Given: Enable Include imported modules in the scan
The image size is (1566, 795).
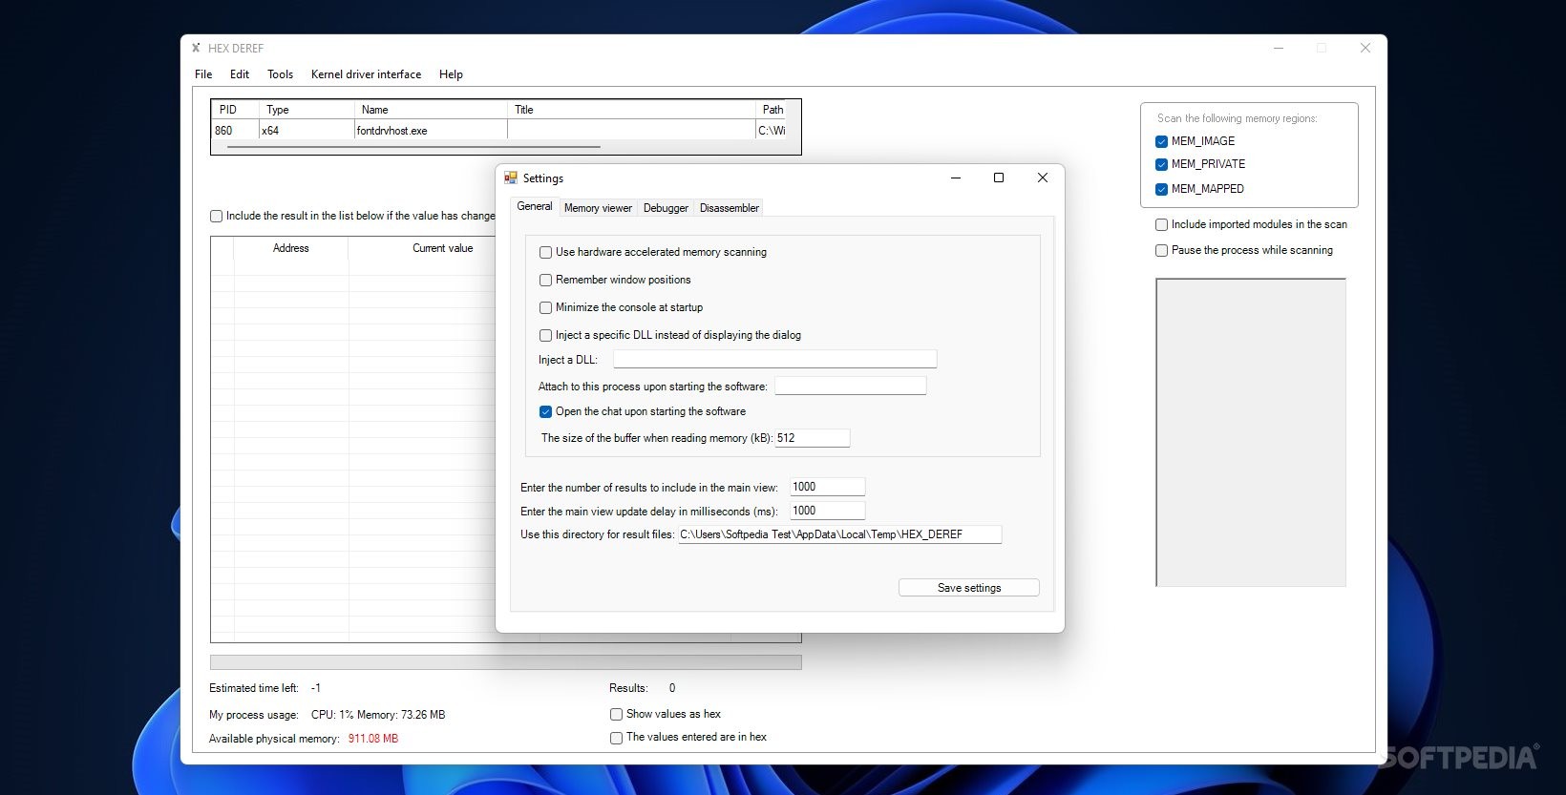Looking at the screenshot, I should 1161,224.
